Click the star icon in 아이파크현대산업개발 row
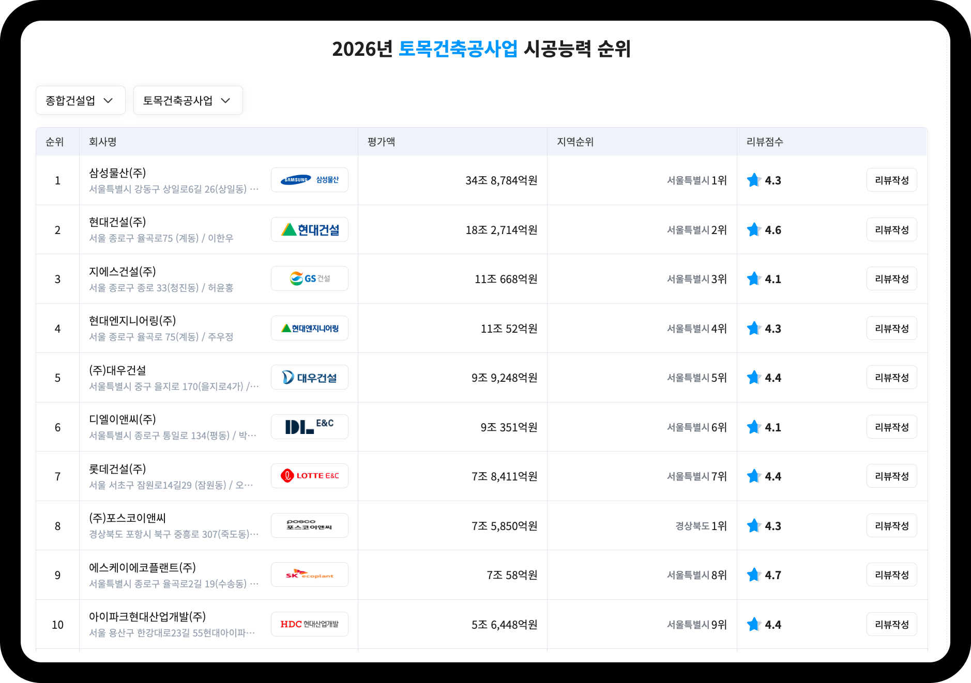Screen dimensions: 971x683 point(754,624)
